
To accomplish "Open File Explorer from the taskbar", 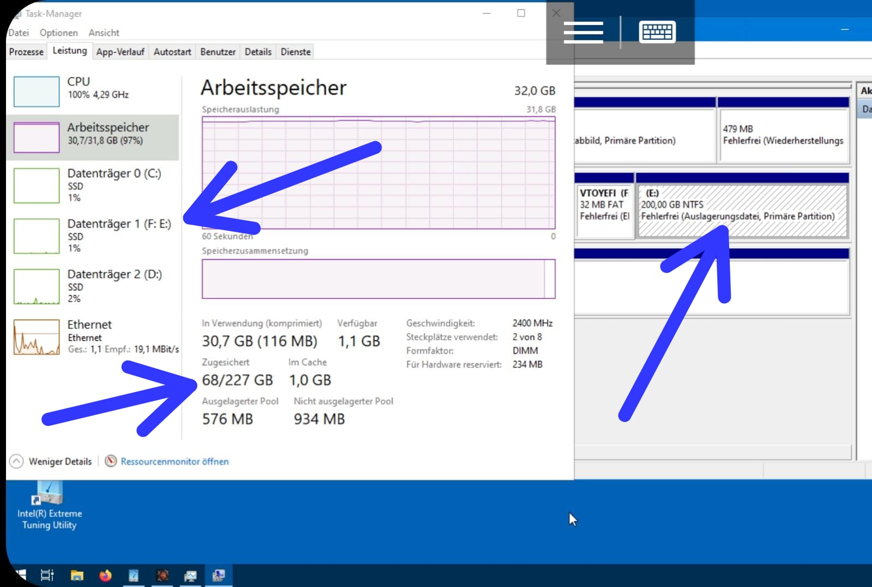I will [77, 575].
